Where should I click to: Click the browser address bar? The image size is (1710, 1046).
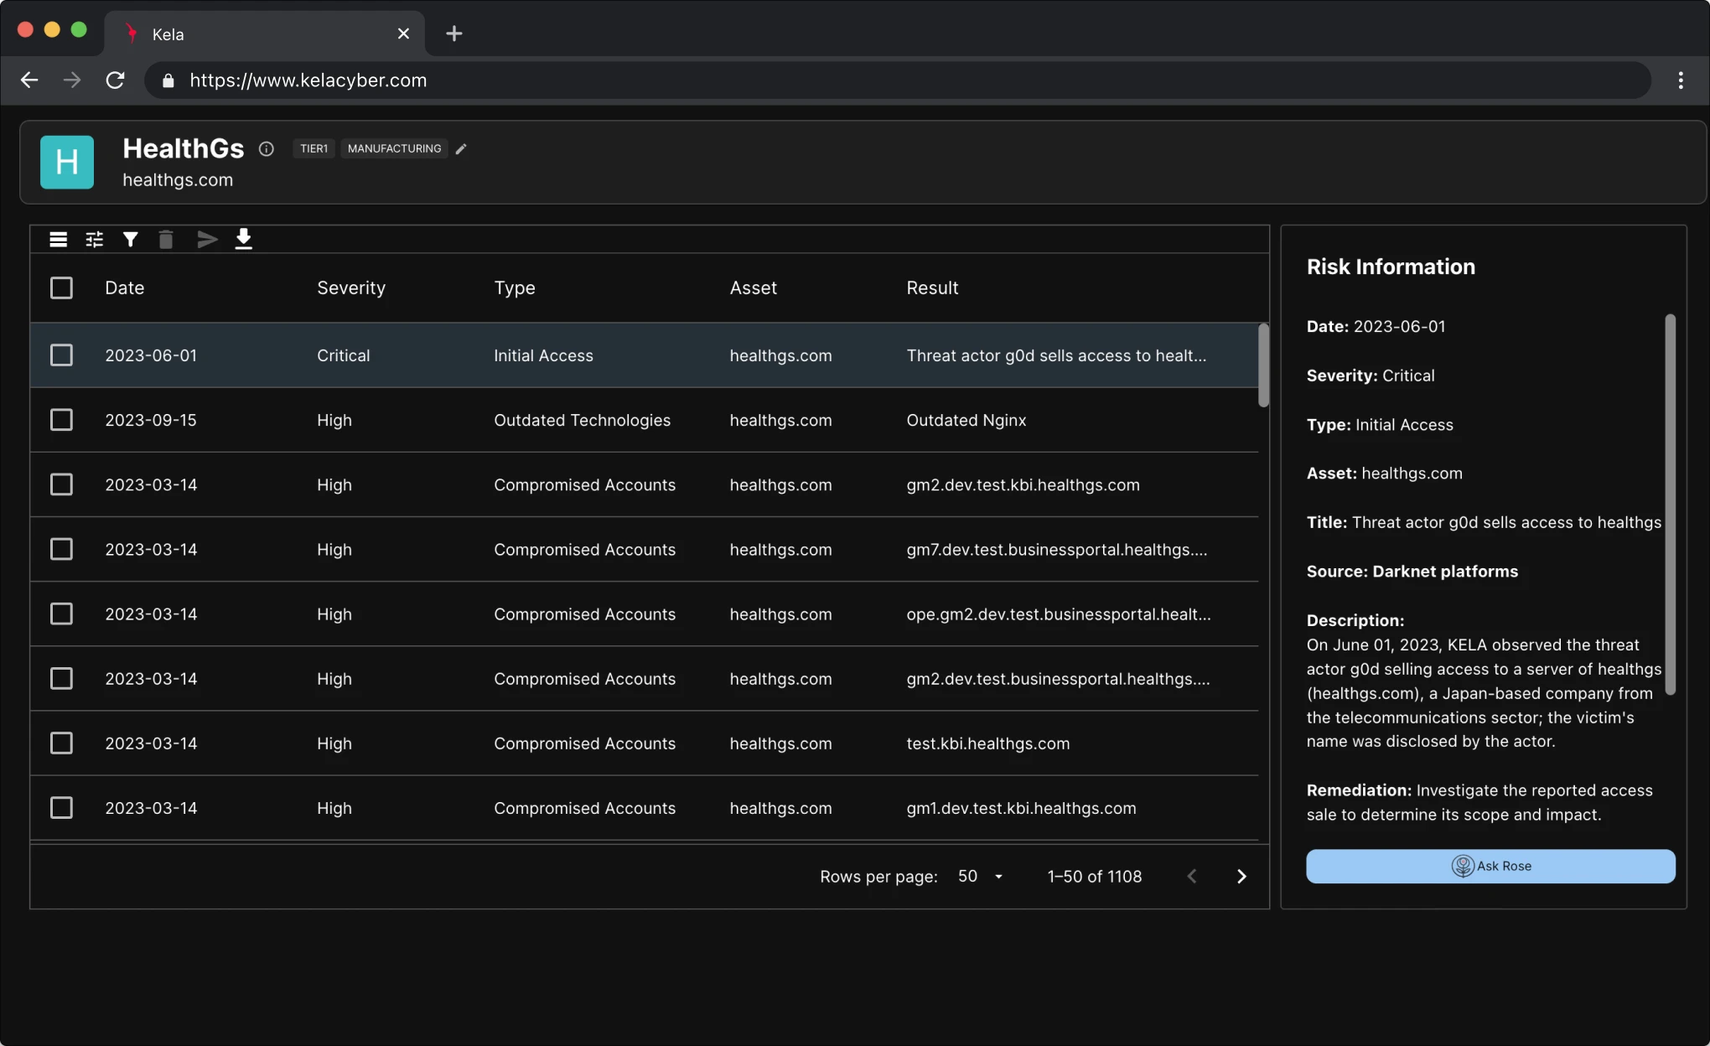[897, 80]
